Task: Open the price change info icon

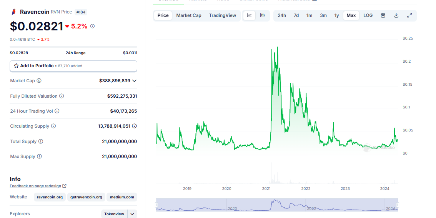Action: pos(93,26)
